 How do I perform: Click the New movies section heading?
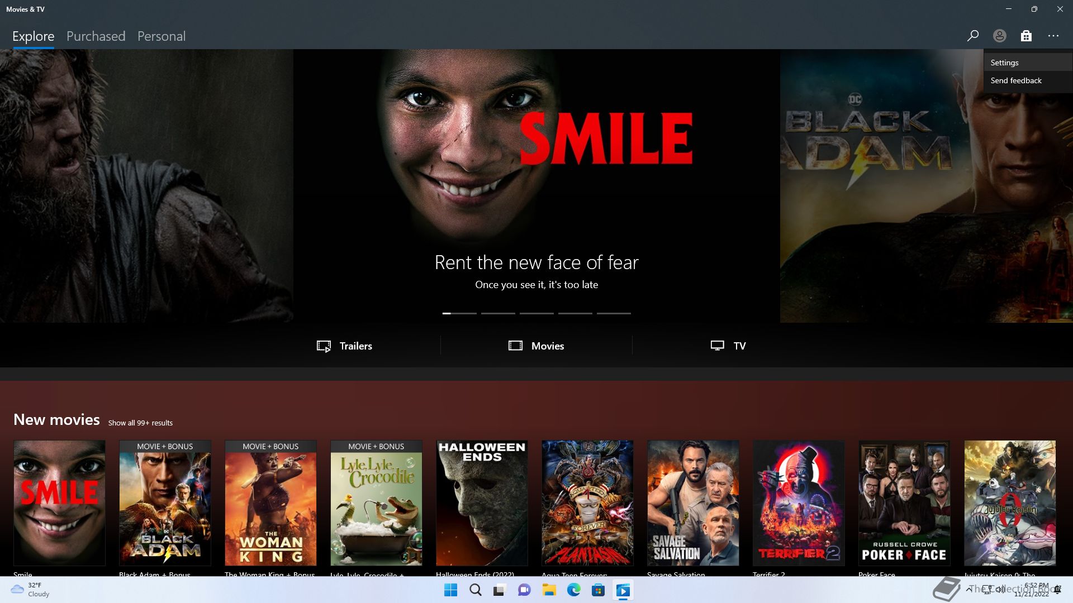[56, 419]
